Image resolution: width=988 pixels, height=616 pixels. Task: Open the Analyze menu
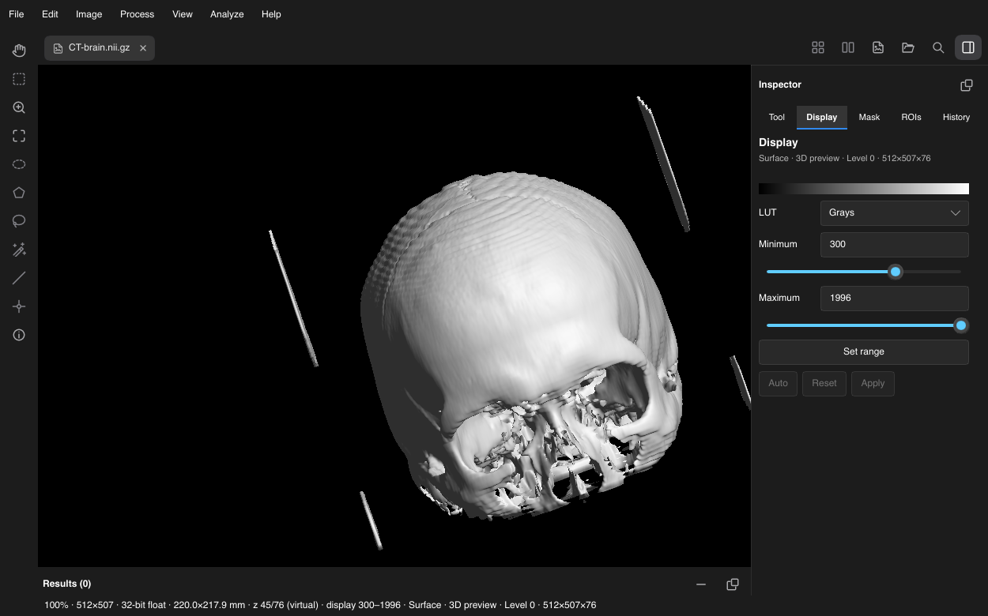pyautogui.click(x=227, y=14)
